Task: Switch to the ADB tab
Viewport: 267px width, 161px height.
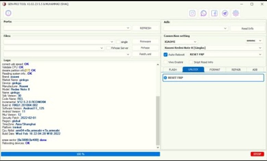Action: 255,70
